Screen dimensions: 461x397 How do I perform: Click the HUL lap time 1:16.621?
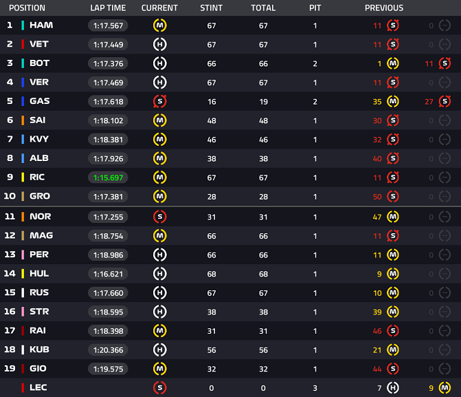[x=108, y=274]
